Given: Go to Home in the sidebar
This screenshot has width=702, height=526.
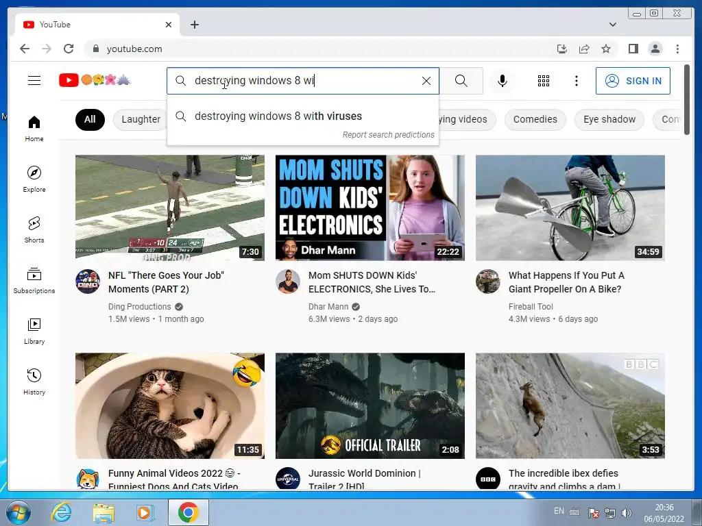Looking at the screenshot, I should tap(34, 128).
